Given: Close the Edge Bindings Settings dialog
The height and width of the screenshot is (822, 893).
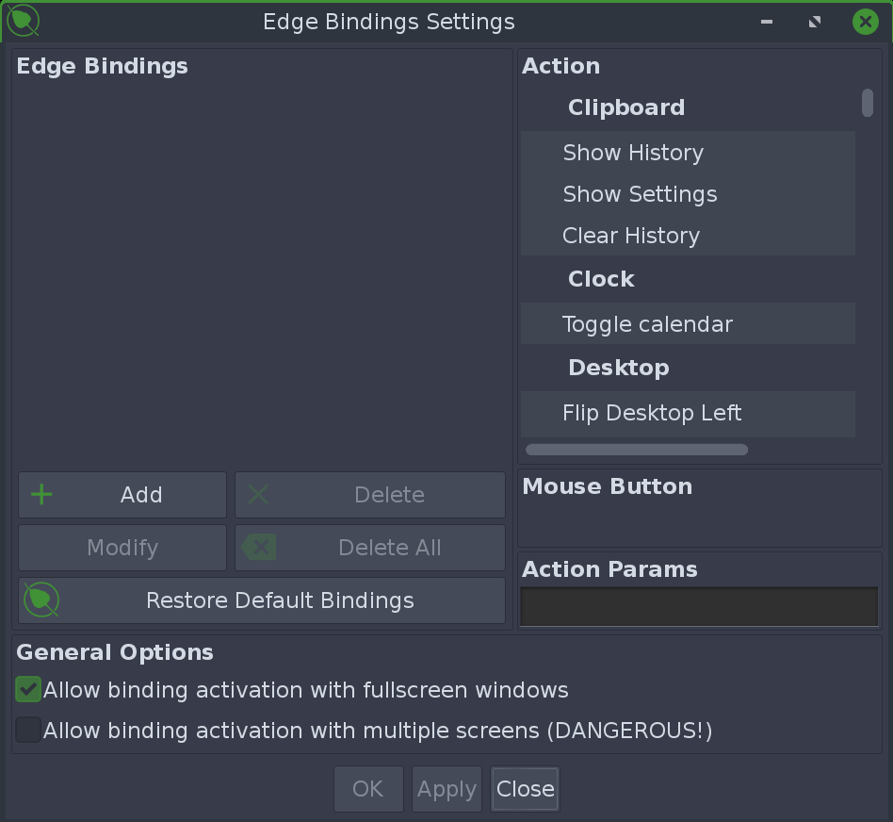Looking at the screenshot, I should 525,789.
